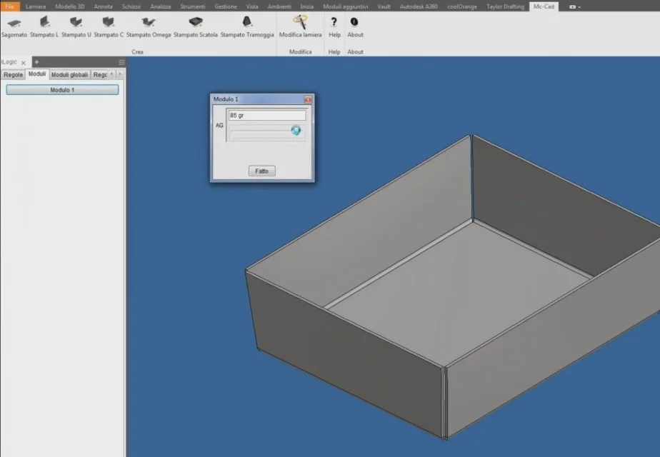Select the Stampato Tramoggia tool

point(247,27)
